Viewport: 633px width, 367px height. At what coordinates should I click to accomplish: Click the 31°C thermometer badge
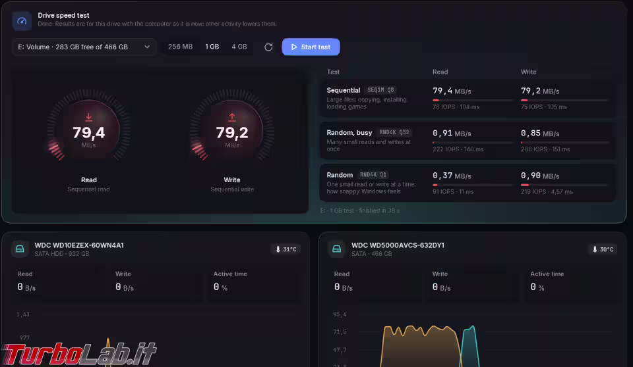click(x=286, y=249)
